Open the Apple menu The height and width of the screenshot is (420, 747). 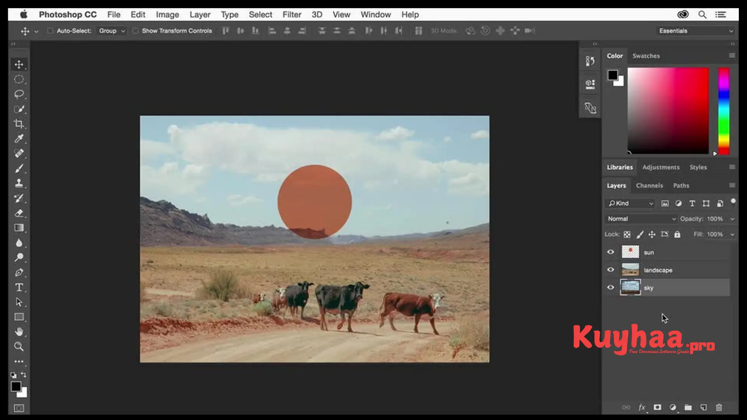click(x=24, y=14)
